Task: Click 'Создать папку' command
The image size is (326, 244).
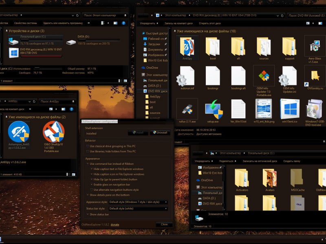Action: 292,161
